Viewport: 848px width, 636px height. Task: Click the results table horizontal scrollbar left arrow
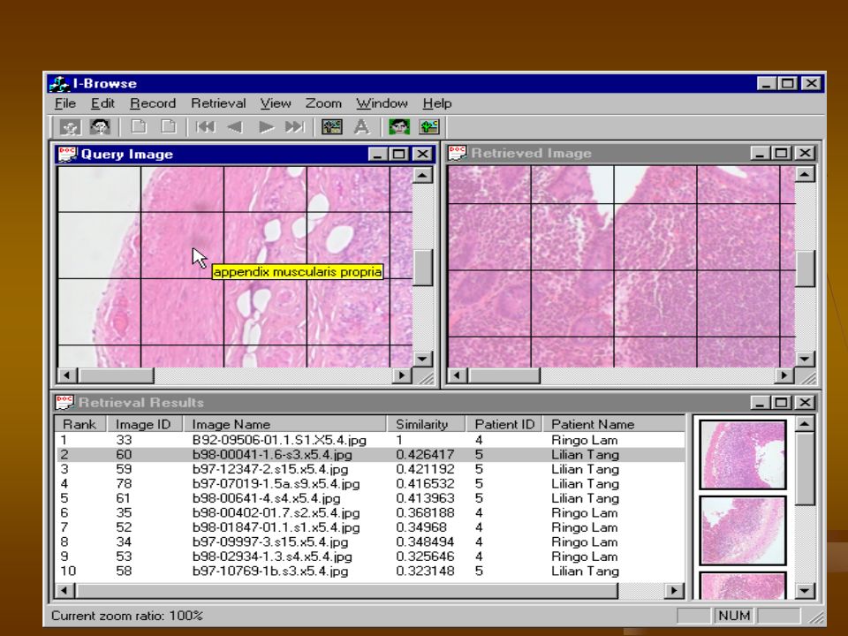tap(64, 591)
